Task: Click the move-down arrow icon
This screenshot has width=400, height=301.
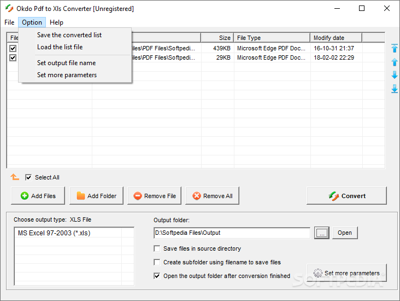Action: coord(395,75)
